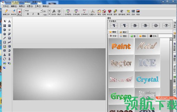Image resolution: width=177 pixels, height=112 pixels.
Task: Pick the pentagon shape tool
Action: (4, 34)
